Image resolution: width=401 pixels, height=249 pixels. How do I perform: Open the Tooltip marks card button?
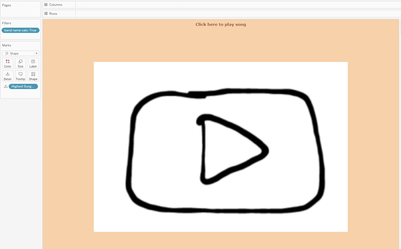[21, 76]
